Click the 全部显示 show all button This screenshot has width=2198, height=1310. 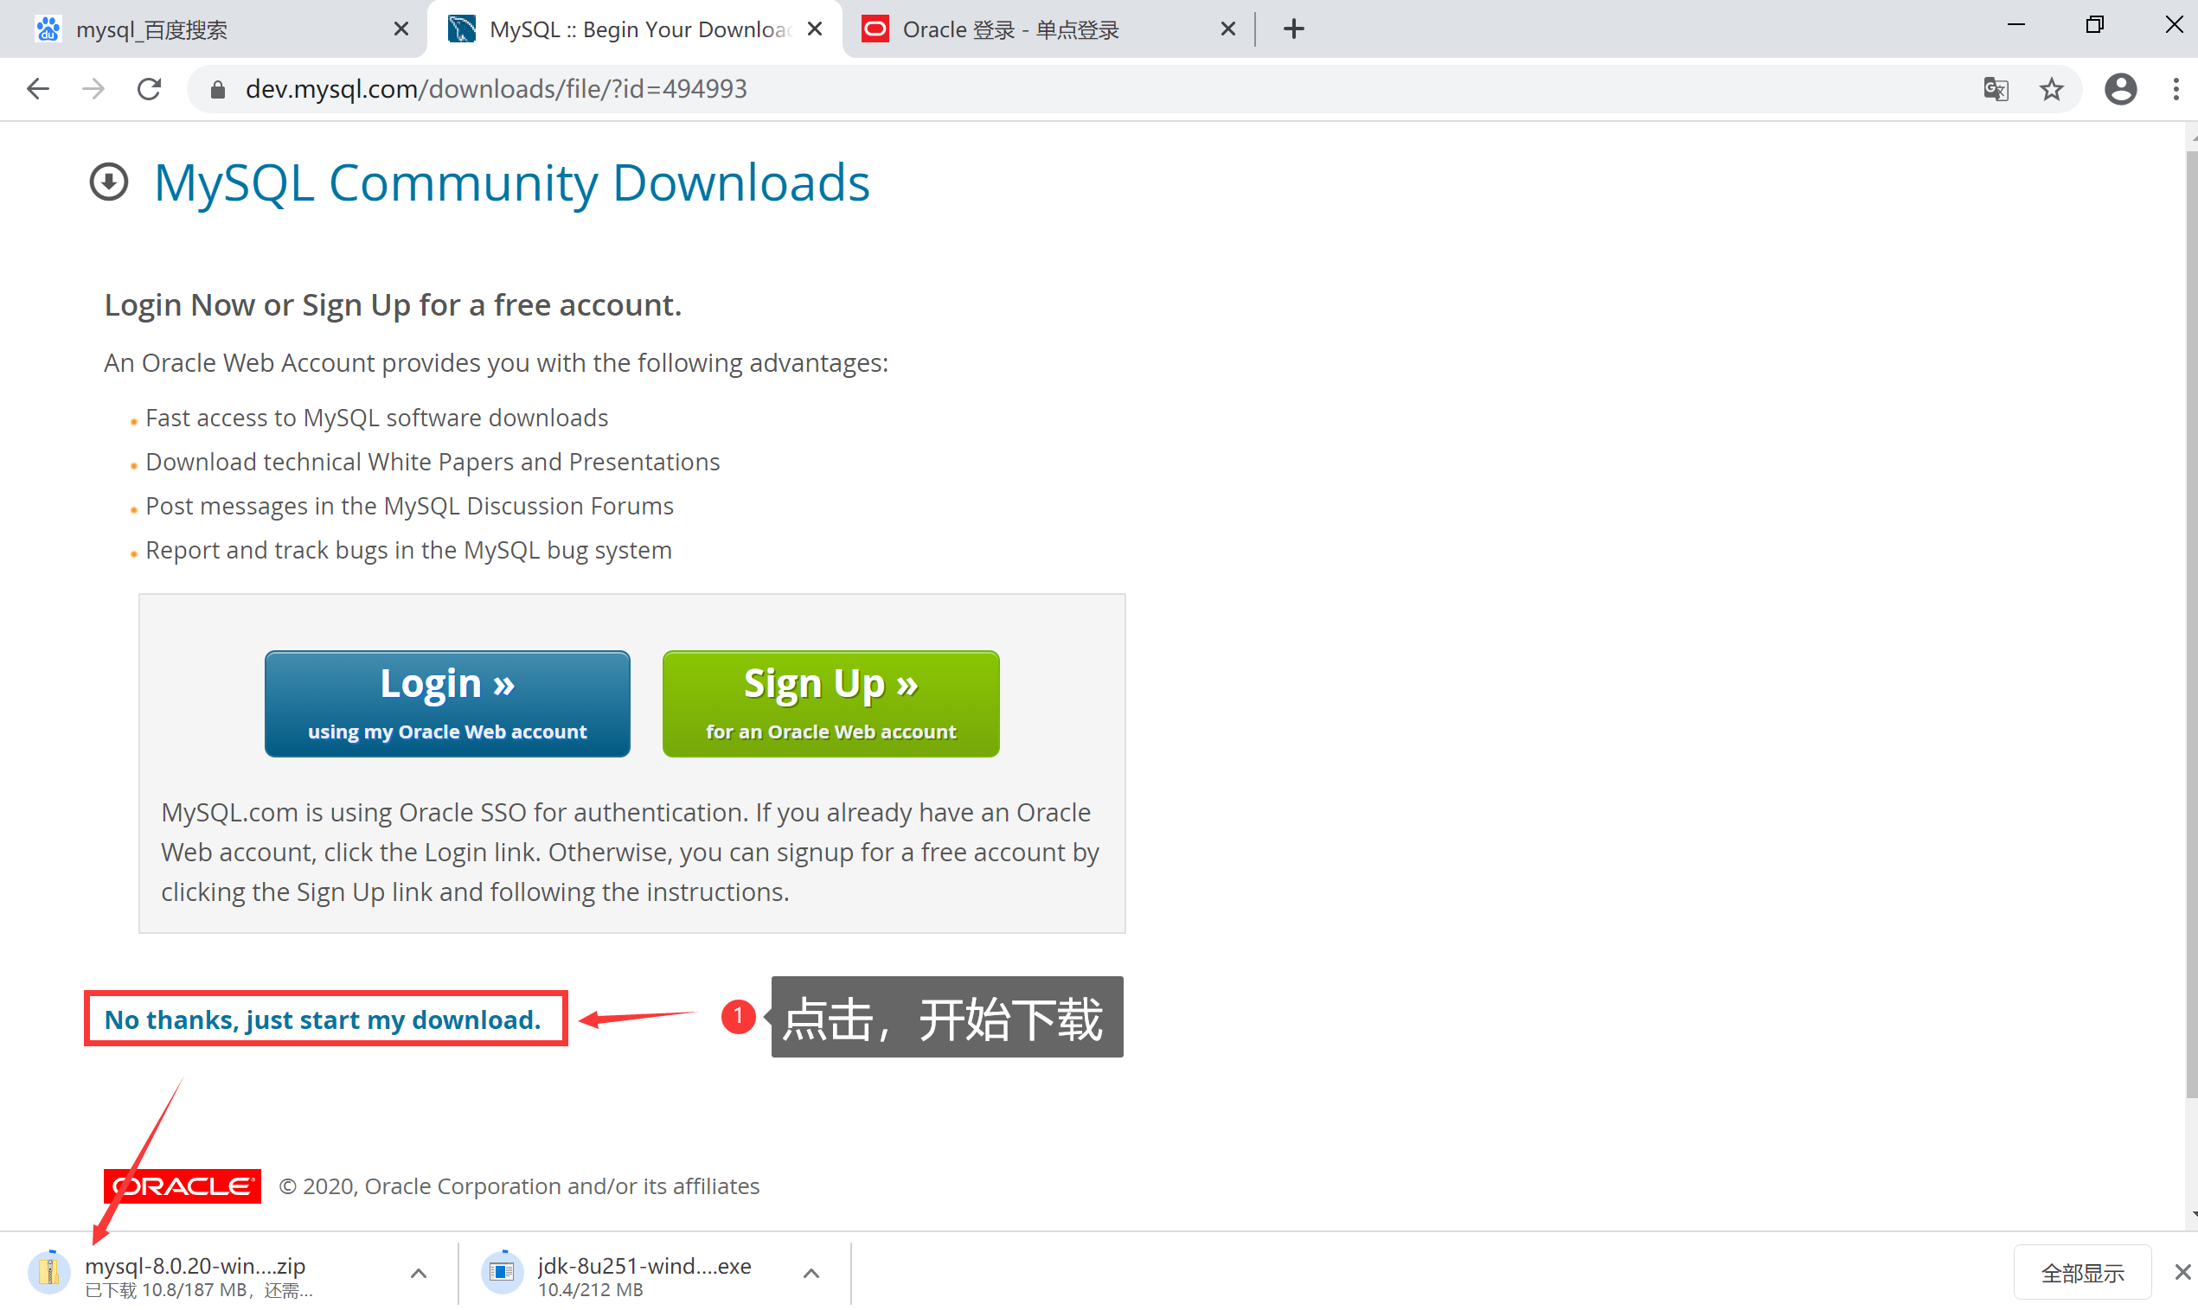coord(2081,1273)
